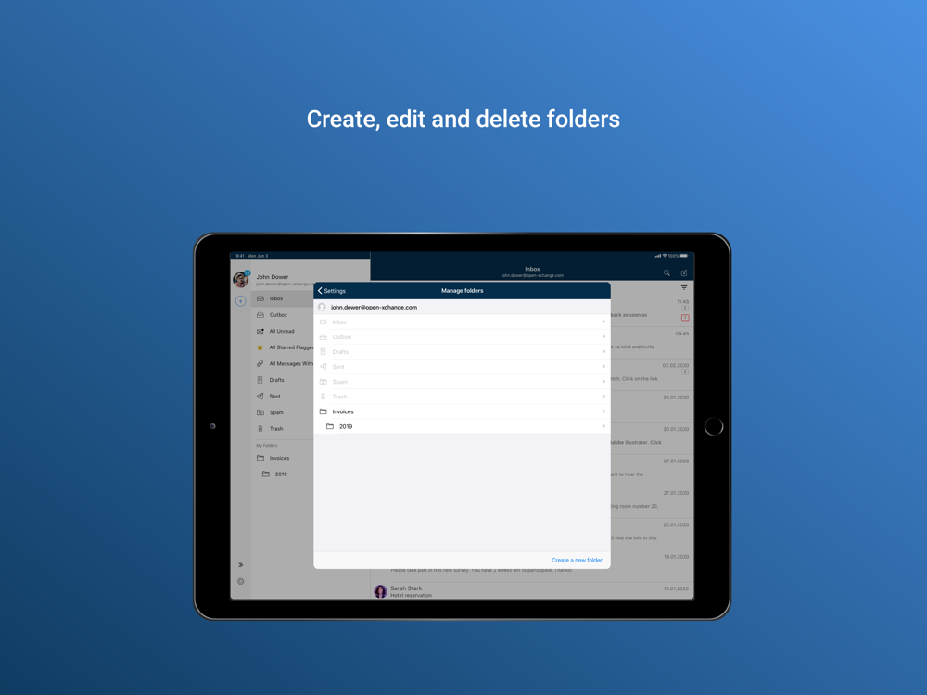
Task: Click John Dower profile avatar
Action: point(241,279)
